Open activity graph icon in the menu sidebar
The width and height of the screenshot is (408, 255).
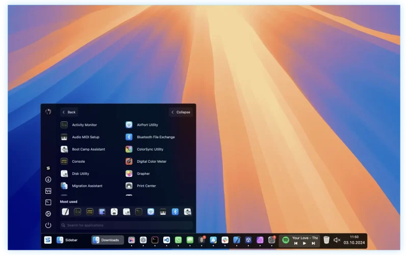tap(48, 191)
